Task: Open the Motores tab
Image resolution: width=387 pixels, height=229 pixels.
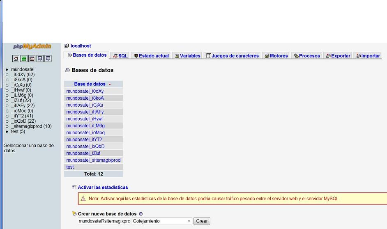Action: pos(276,56)
